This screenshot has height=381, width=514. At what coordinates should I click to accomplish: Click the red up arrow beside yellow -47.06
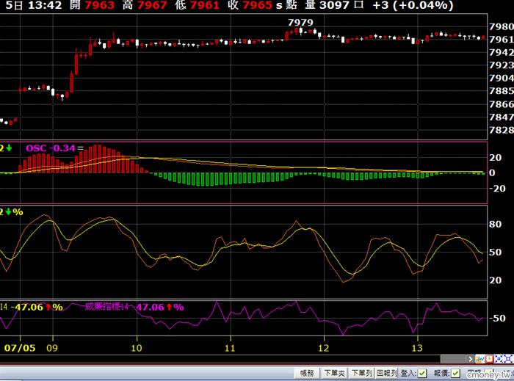point(48,307)
